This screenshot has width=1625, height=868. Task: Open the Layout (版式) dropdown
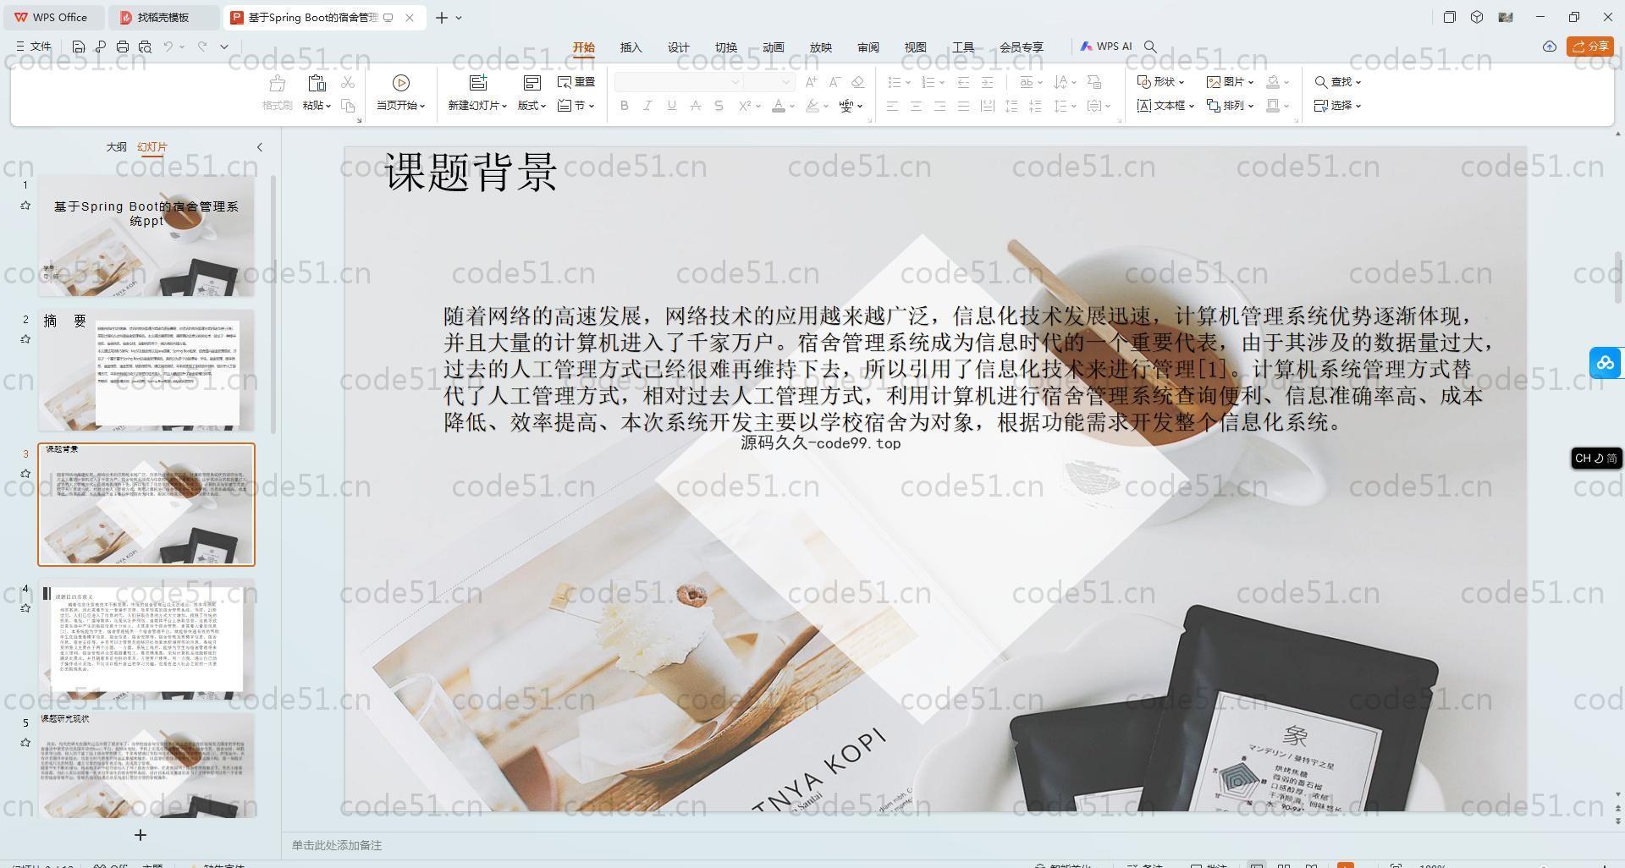tap(532, 106)
